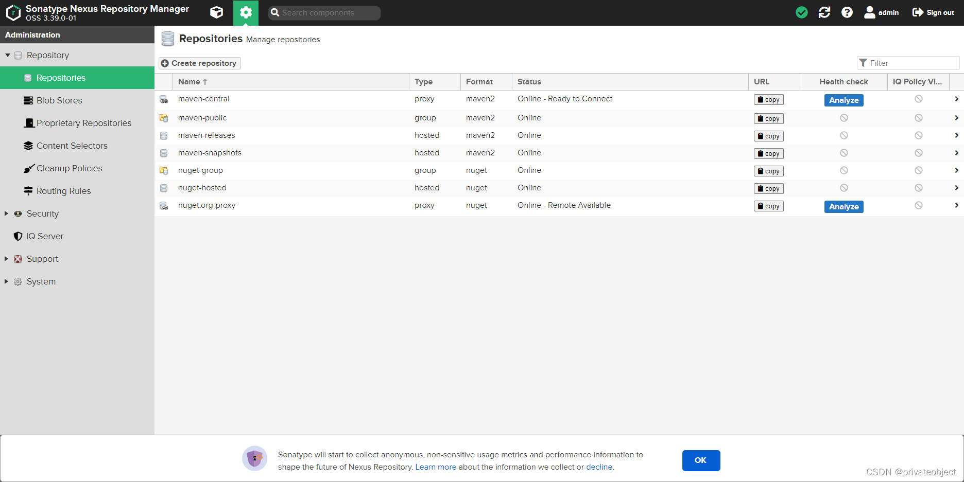
Task: Click nuget-hosted health check disabled icon
Action: coord(844,188)
